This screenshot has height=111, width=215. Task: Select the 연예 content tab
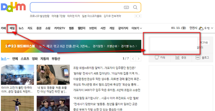(x=15, y=59)
